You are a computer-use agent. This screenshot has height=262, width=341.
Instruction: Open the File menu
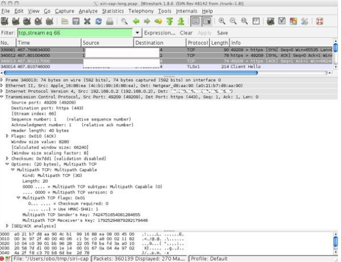6,11
